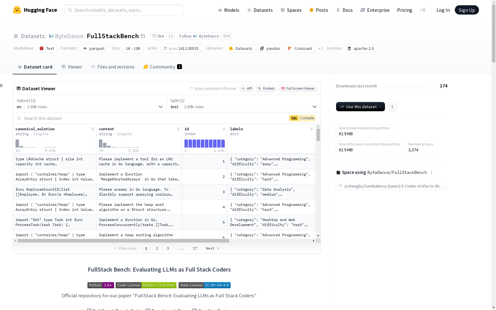Viewport: 496px width, 310px height.
Task: Open the Docs menu item
Action: pyautogui.click(x=344, y=10)
